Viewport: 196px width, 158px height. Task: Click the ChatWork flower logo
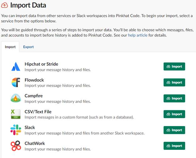pyautogui.click(x=16, y=146)
